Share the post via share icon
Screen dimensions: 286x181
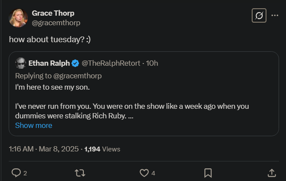point(272,173)
